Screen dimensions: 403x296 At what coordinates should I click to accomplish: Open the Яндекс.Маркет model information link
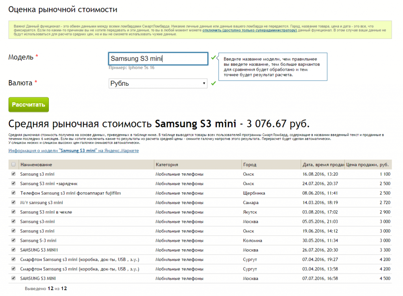coord(74,151)
